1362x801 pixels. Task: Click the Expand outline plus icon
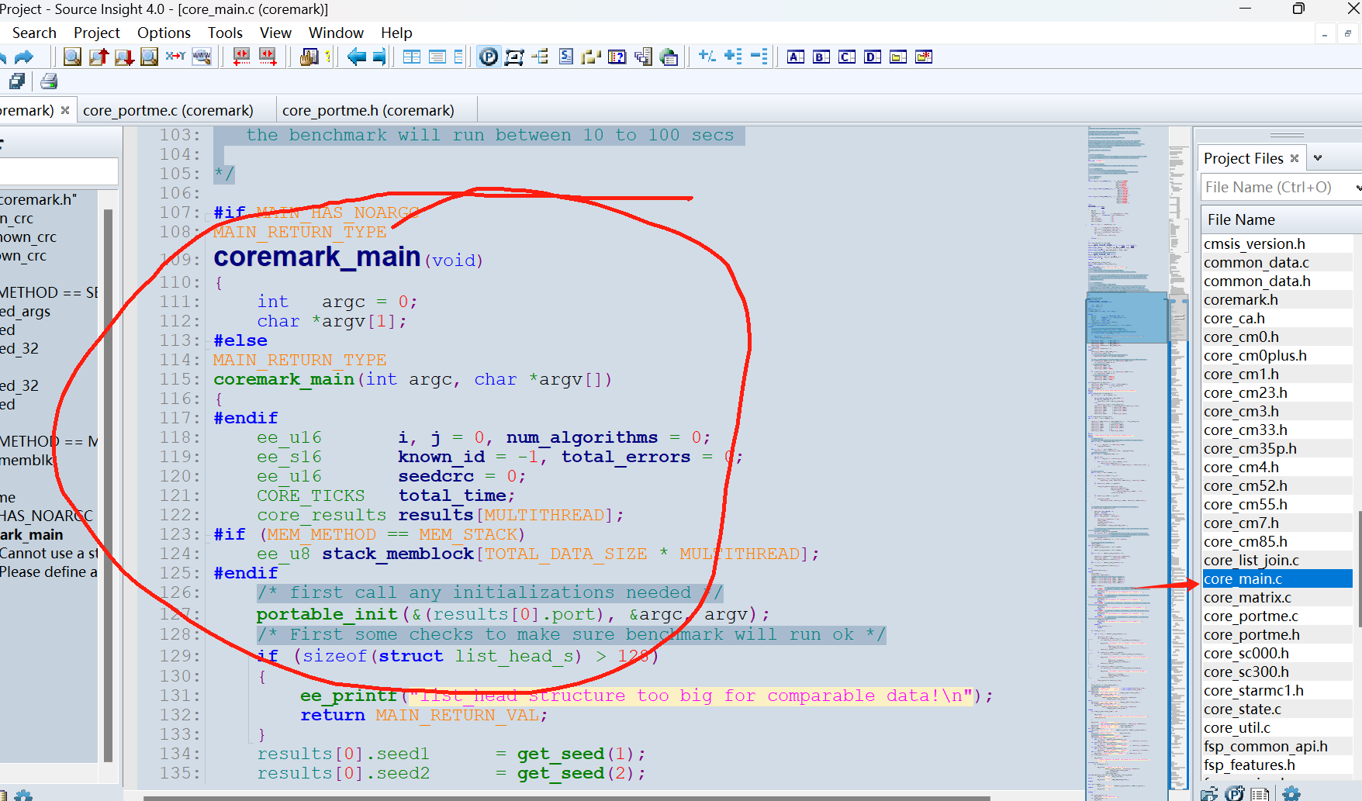(x=733, y=57)
